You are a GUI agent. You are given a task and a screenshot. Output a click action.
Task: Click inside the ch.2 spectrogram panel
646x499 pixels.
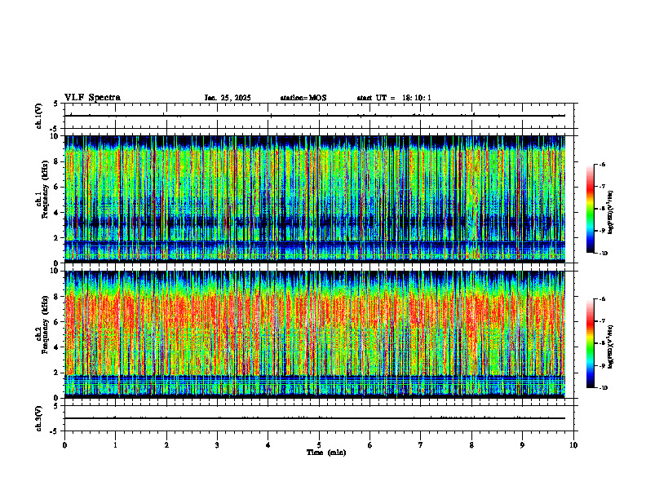point(315,334)
